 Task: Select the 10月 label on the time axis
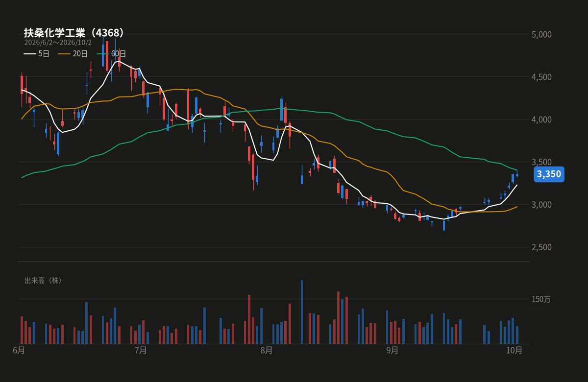pyautogui.click(x=514, y=350)
